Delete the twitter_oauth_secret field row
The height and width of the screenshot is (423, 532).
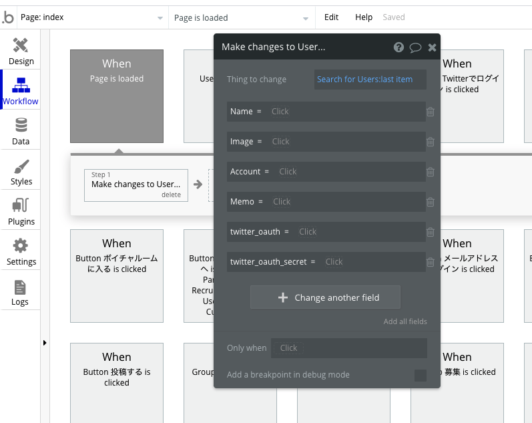click(431, 262)
